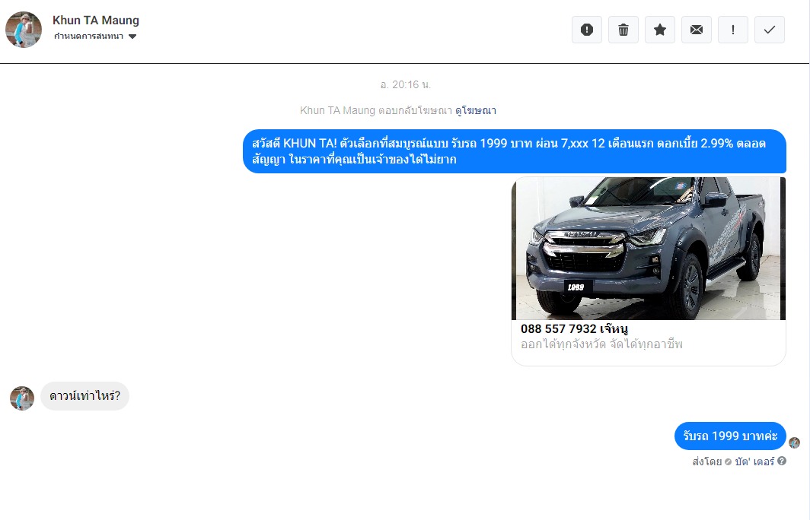The height and width of the screenshot is (520, 810).
Task: Mark conversation as done with checkmark
Action: click(769, 30)
